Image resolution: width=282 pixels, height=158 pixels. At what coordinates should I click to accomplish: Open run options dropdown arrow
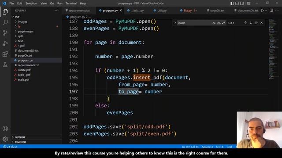(x=266, y=11)
